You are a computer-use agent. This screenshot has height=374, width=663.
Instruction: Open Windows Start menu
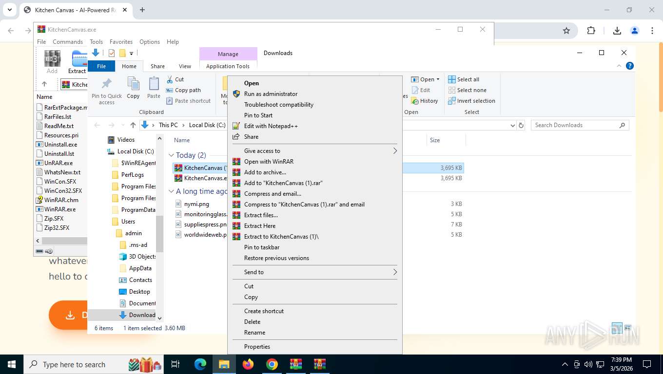[11, 364]
